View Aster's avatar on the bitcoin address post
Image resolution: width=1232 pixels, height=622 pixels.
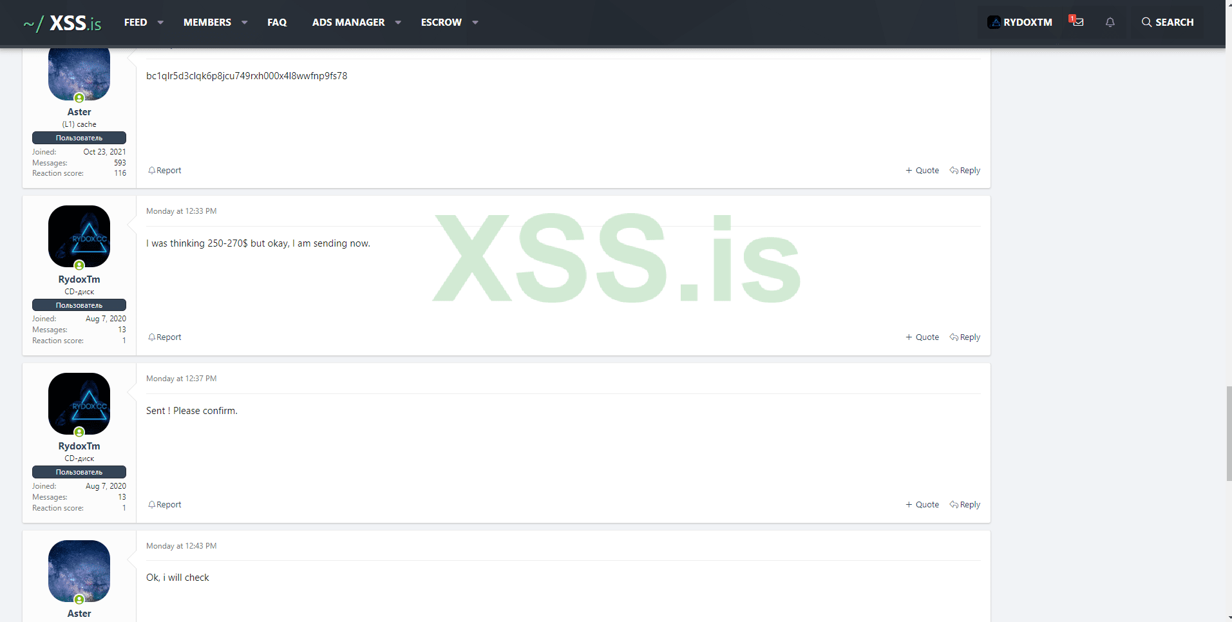[x=79, y=73]
